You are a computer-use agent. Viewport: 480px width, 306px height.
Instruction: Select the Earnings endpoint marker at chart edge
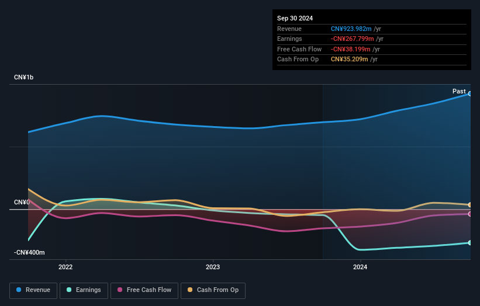click(469, 243)
